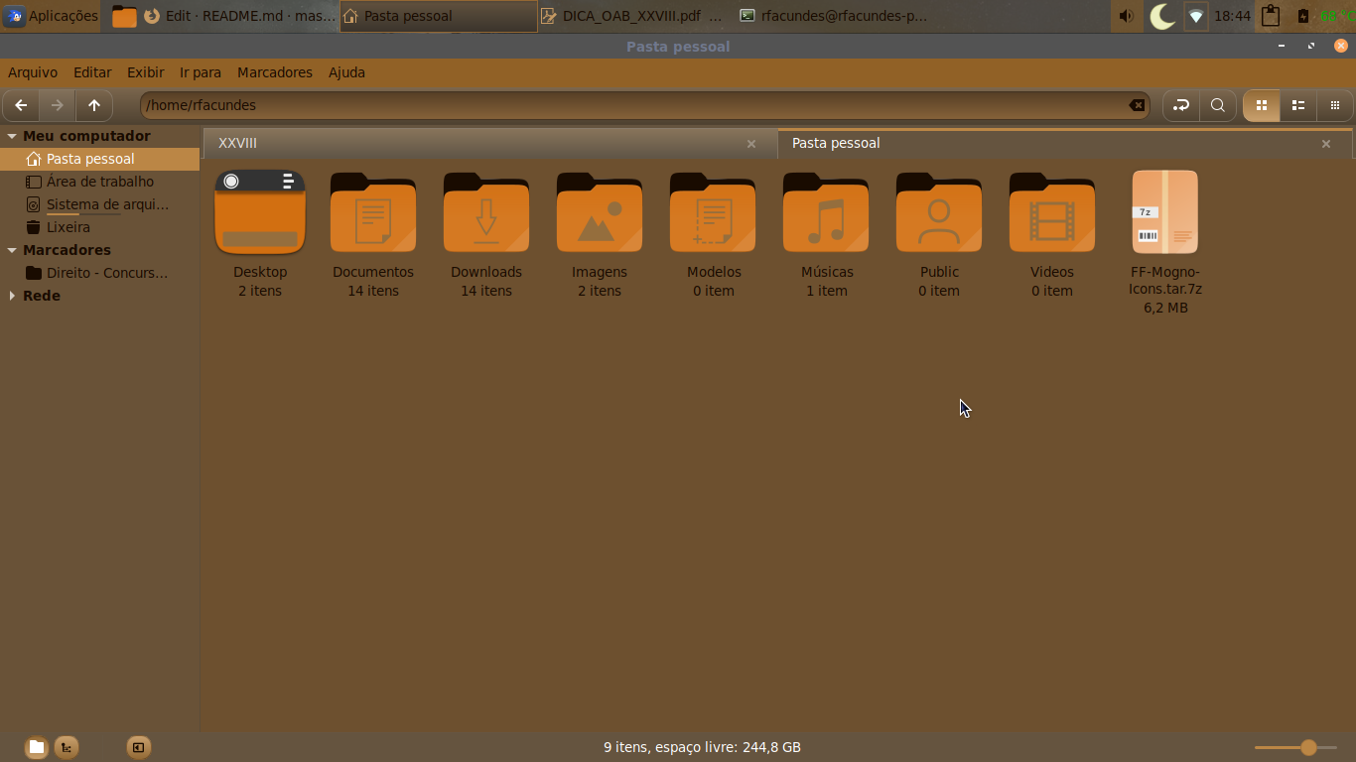
Task: Open the clipboard manager tray icon
Action: tap(1271, 16)
